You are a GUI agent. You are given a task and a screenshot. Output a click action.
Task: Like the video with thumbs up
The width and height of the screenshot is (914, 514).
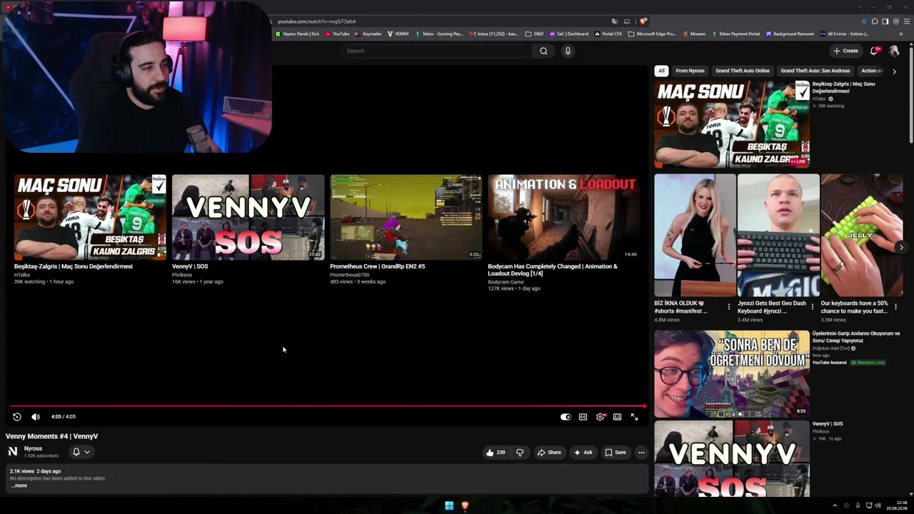(496, 453)
